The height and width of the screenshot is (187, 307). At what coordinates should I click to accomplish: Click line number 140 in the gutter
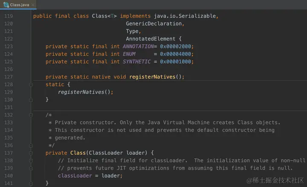click(9, 176)
